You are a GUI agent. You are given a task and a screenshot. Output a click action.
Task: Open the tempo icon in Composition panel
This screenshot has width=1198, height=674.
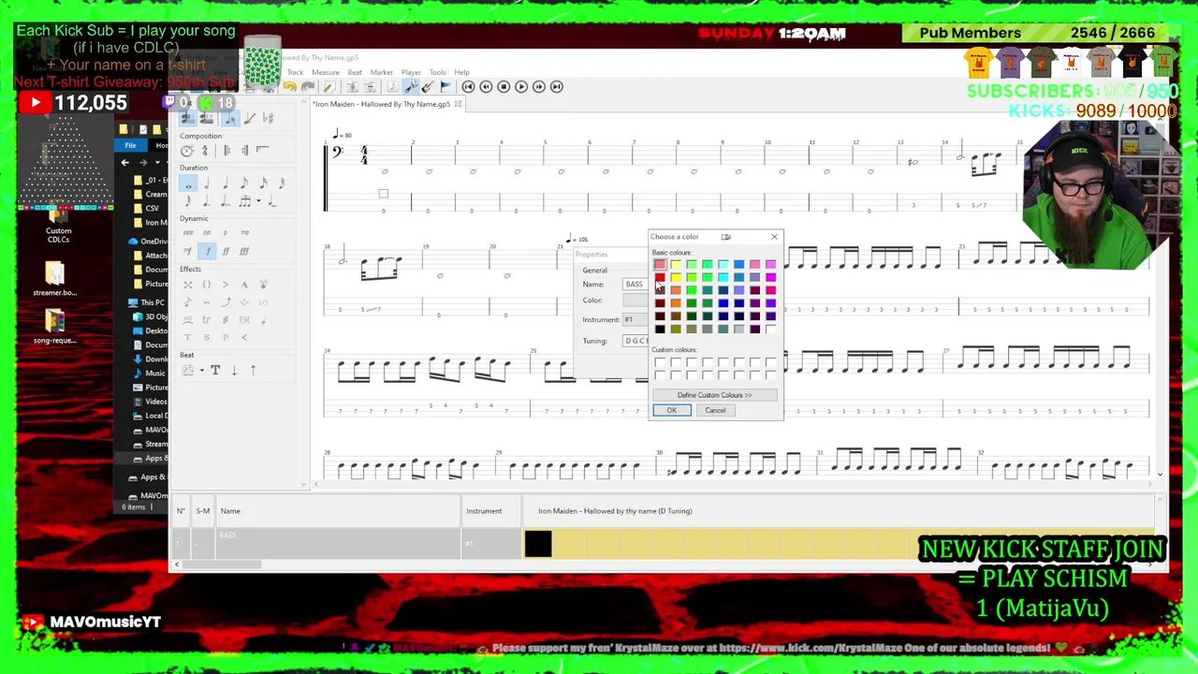click(187, 150)
